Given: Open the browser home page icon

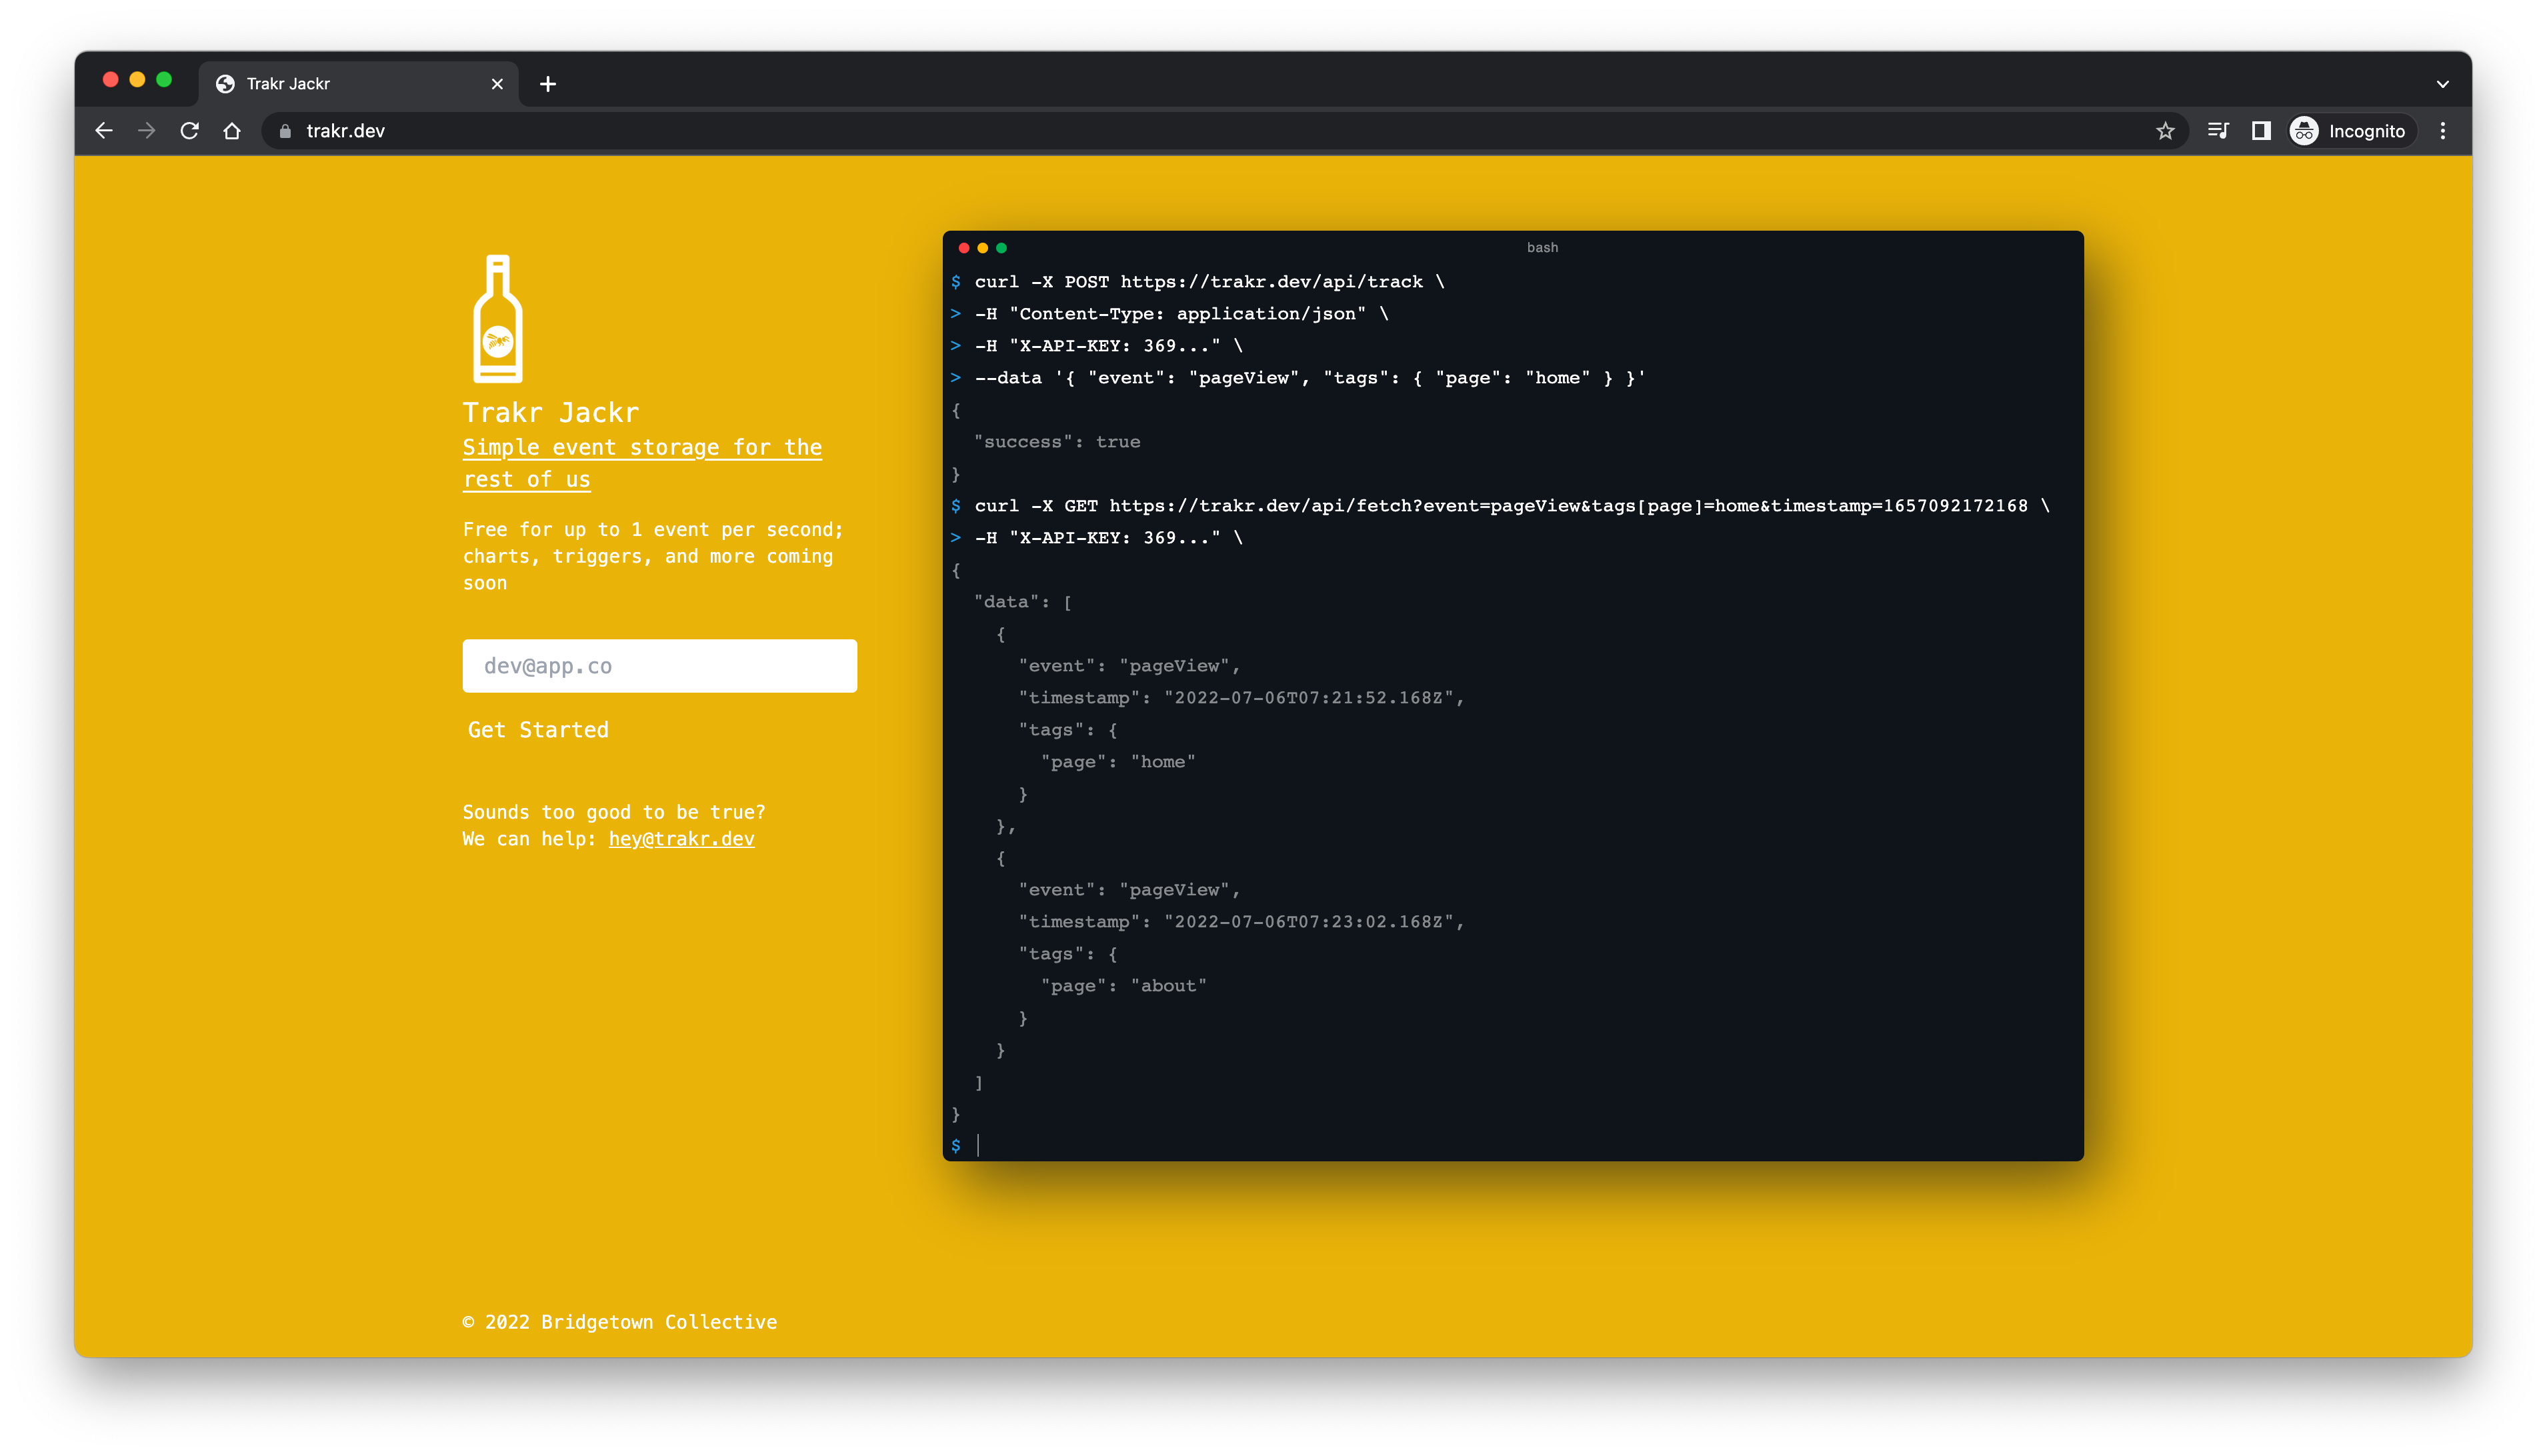Looking at the screenshot, I should pos(232,131).
